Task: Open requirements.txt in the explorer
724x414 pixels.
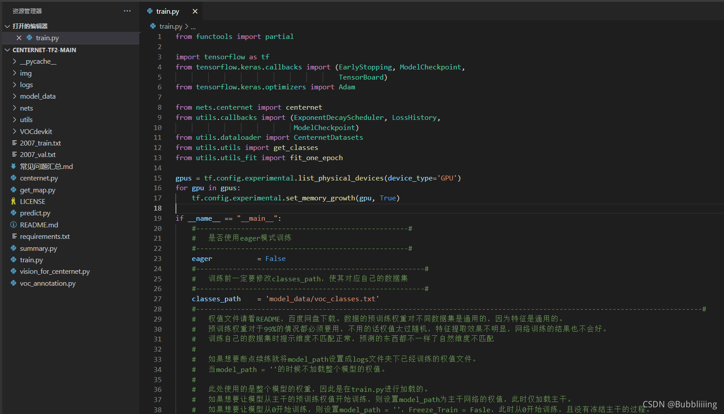Action: [45, 237]
